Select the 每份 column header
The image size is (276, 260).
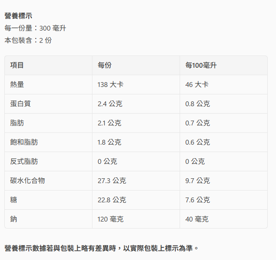pos(105,65)
